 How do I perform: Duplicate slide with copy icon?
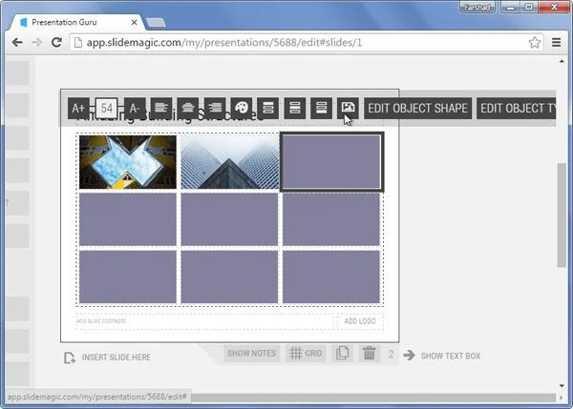tap(343, 353)
